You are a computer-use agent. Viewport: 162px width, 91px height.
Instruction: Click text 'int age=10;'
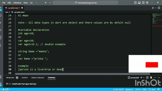[26, 33]
